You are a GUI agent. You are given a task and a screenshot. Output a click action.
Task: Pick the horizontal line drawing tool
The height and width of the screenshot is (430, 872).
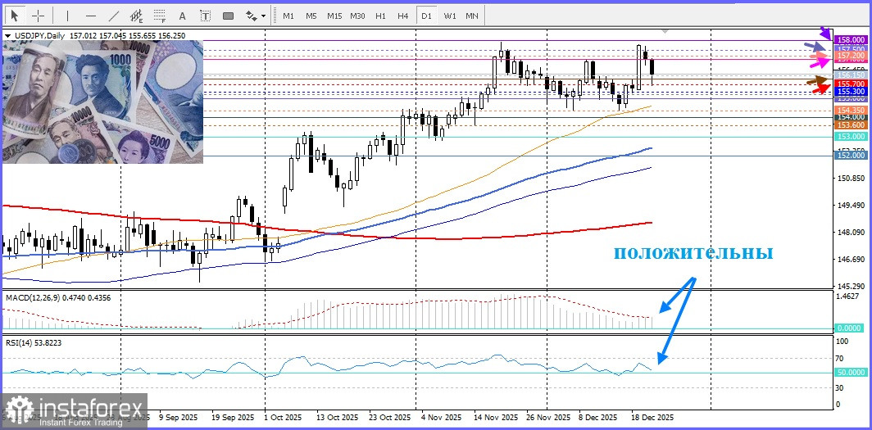point(91,16)
